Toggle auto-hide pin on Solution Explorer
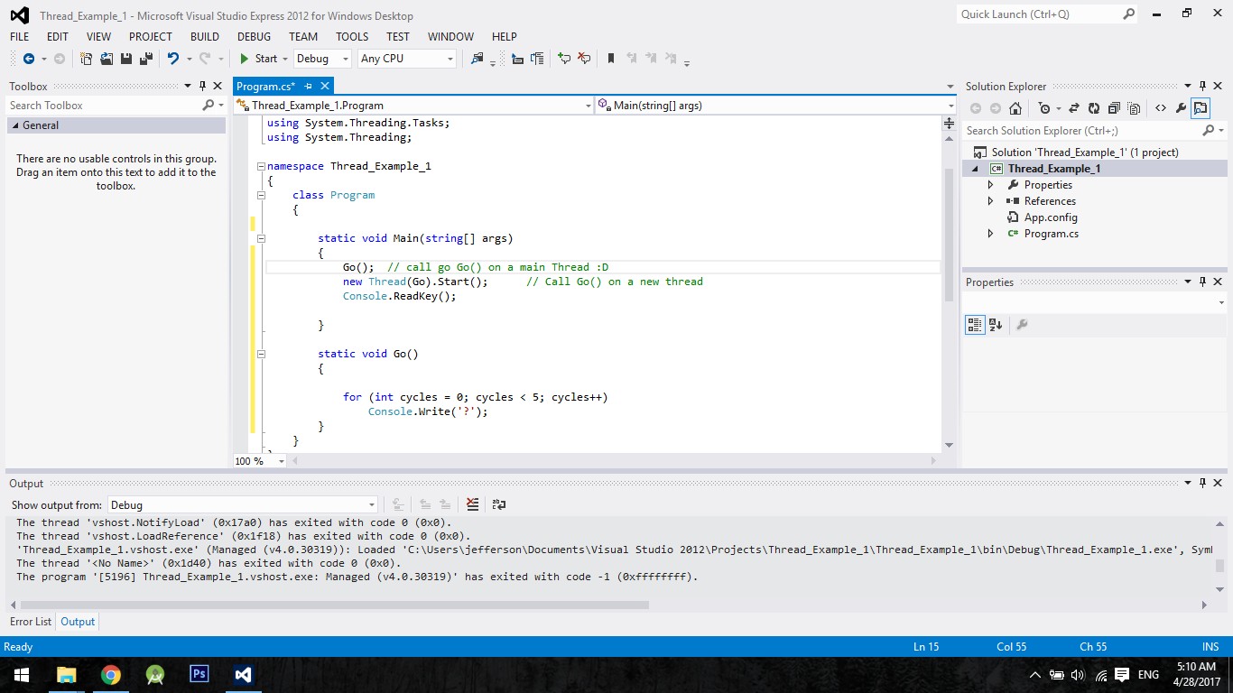The height and width of the screenshot is (693, 1233). point(1203,87)
